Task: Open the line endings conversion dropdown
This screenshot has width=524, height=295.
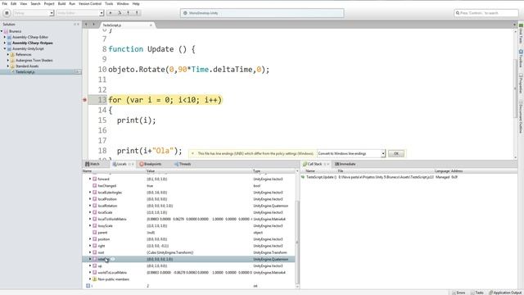Action: click(x=351, y=153)
